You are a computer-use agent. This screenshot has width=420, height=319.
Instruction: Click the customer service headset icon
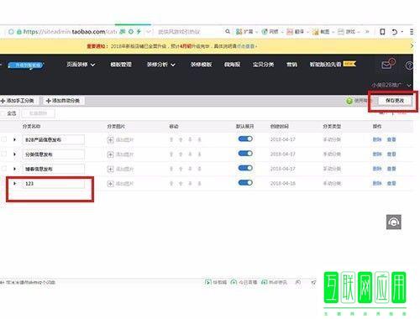point(394,222)
